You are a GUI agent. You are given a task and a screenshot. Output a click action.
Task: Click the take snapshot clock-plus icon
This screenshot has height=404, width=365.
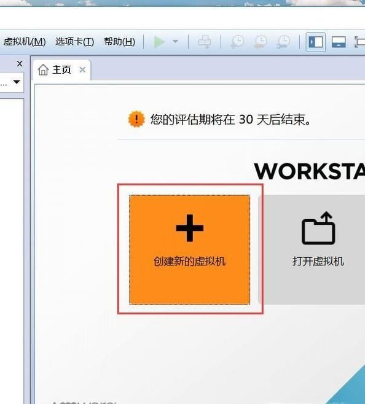click(x=237, y=42)
